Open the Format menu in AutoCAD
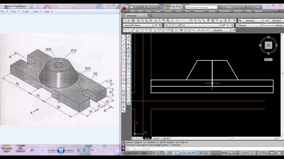284x159 pixels. pos(168,11)
